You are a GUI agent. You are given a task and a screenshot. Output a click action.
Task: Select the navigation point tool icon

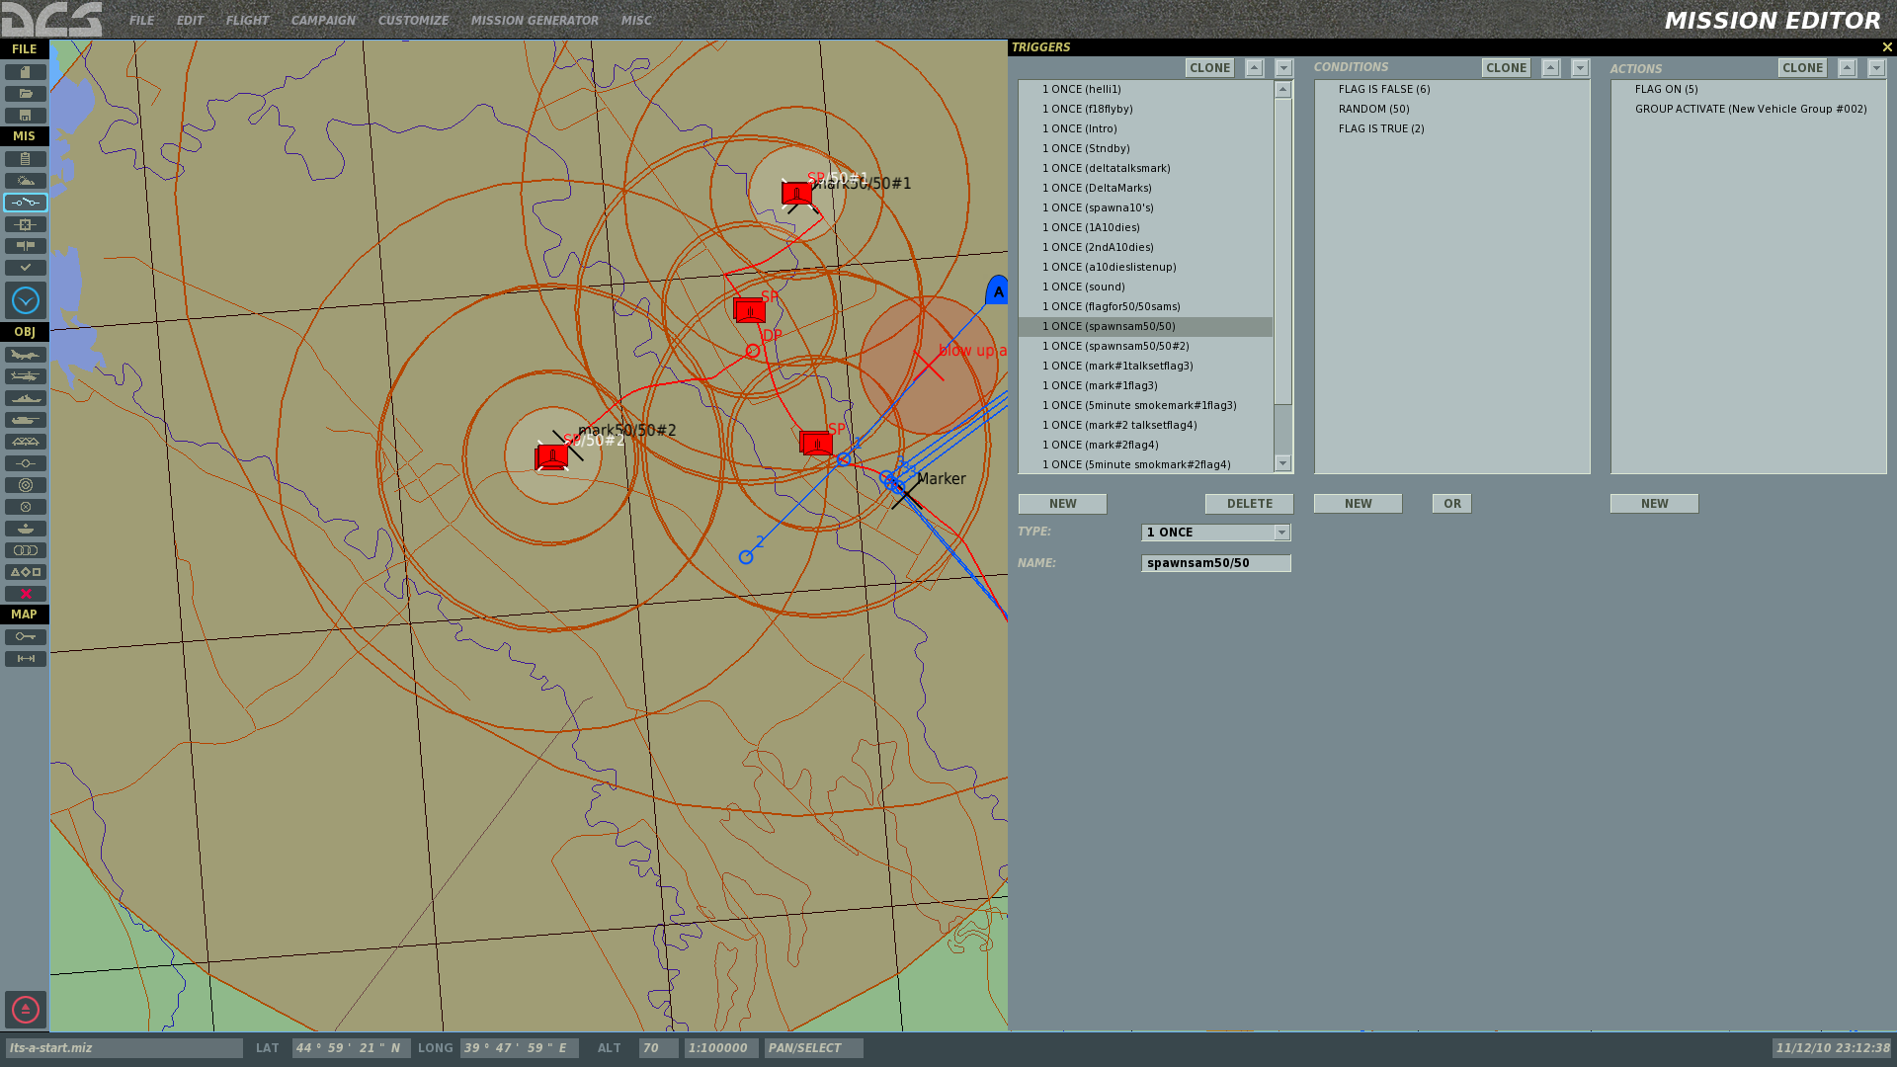coord(26,463)
